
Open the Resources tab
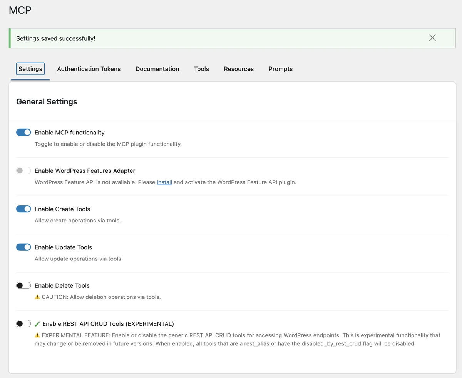(x=239, y=69)
